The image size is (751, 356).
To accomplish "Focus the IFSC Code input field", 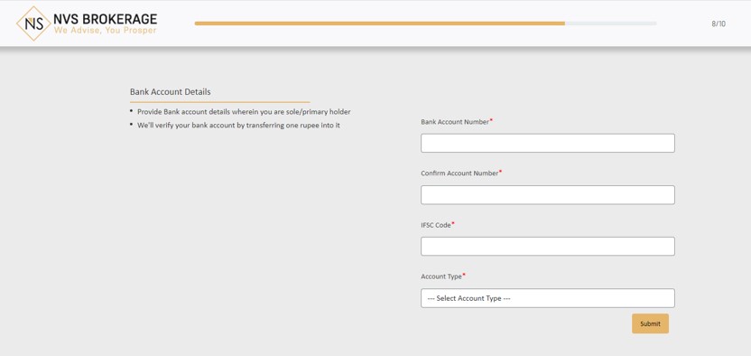I will coord(547,247).
